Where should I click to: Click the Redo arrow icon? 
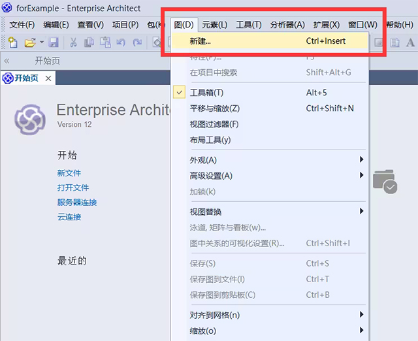(137, 42)
